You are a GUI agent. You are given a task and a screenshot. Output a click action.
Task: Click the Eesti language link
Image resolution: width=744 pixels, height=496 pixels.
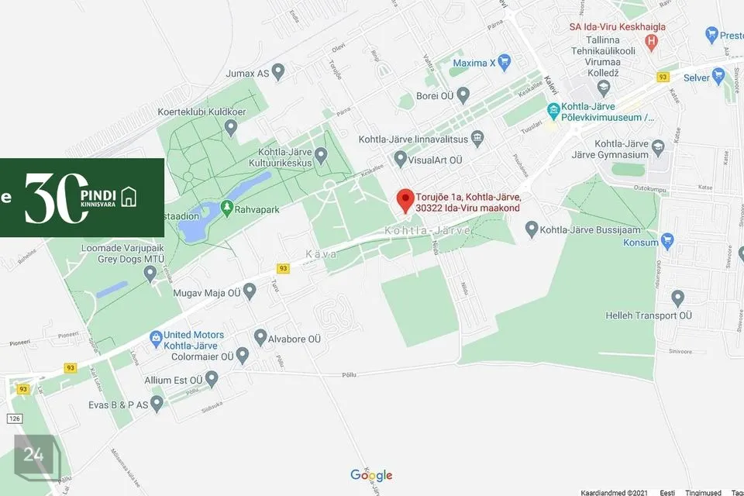(667, 493)
